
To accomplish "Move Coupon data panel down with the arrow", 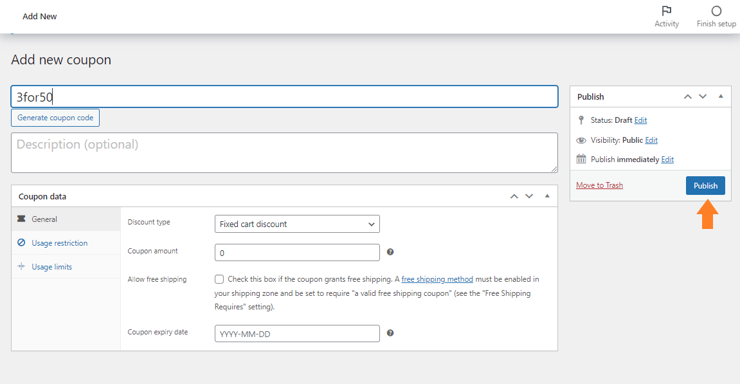I will (x=529, y=196).
